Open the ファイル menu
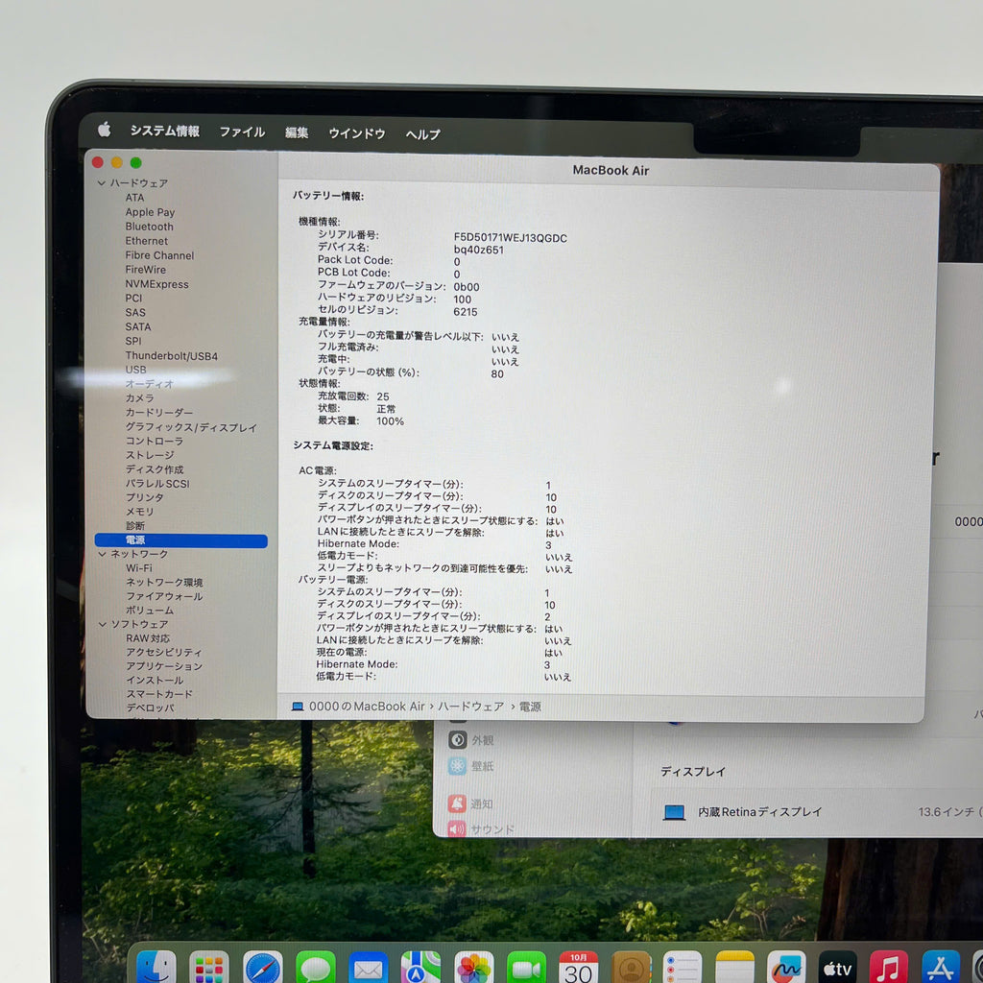The image size is (983, 983). pyautogui.click(x=242, y=132)
